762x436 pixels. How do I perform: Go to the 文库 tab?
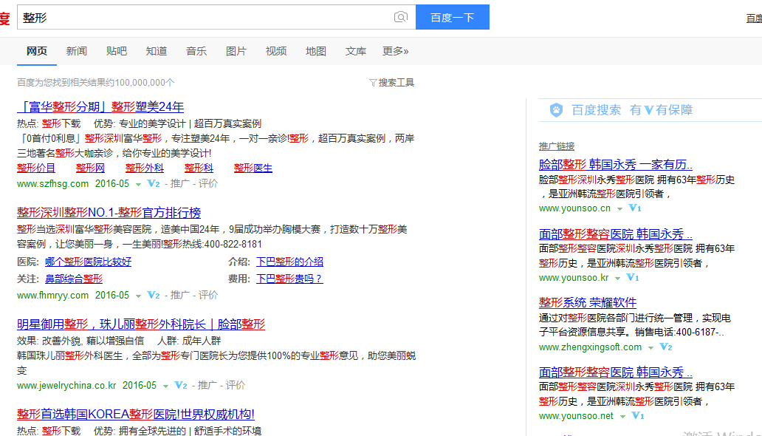point(356,51)
